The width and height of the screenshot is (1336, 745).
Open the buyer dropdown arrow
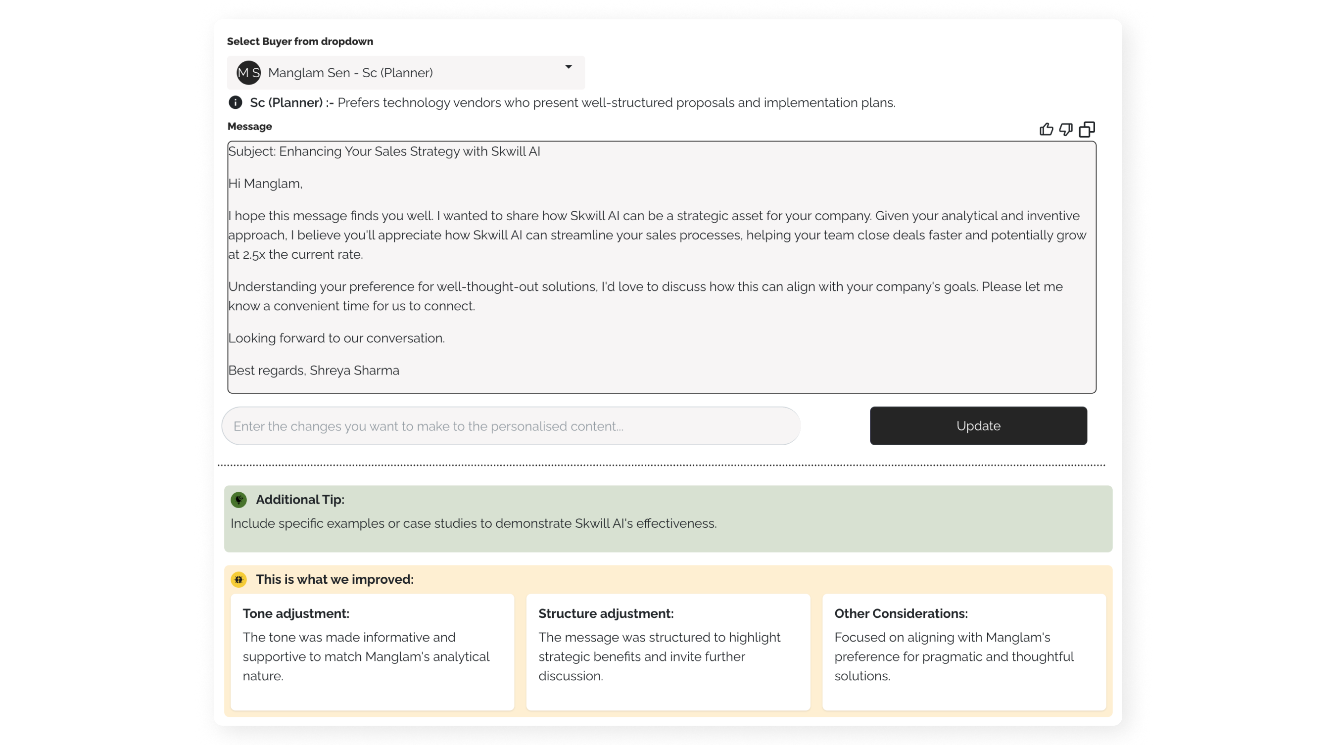click(569, 67)
